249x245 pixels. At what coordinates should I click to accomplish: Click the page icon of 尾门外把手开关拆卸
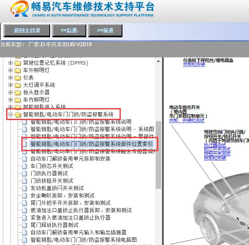[25, 203]
